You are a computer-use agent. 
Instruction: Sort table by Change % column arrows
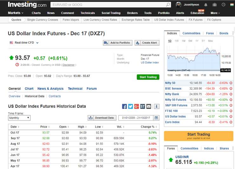[x=156, y=127]
